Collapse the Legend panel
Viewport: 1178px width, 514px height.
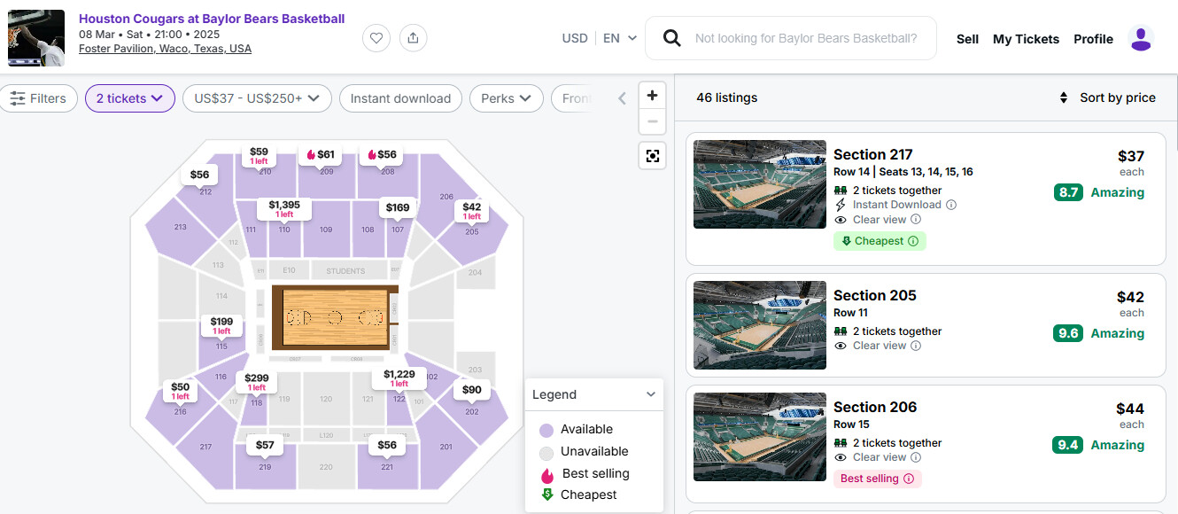coord(651,394)
